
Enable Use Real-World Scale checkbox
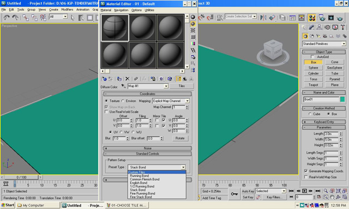click(x=106, y=112)
